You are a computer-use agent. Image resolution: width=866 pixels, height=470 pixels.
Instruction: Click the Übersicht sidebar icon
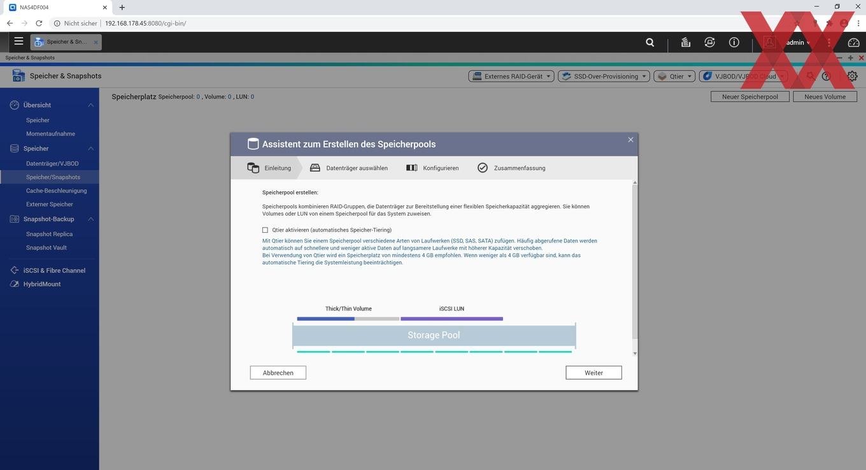coord(14,105)
